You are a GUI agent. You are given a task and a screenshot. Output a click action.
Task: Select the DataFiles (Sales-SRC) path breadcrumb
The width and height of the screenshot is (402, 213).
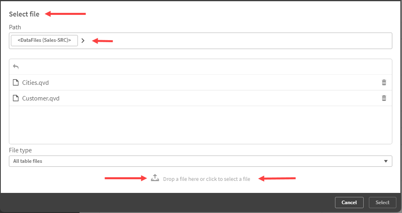44,41
